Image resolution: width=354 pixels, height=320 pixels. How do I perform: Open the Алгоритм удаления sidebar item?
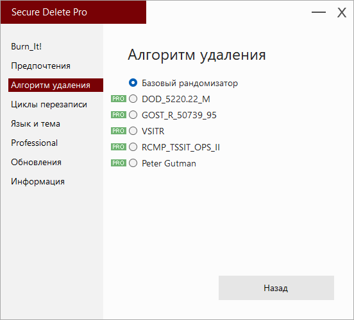(x=56, y=85)
